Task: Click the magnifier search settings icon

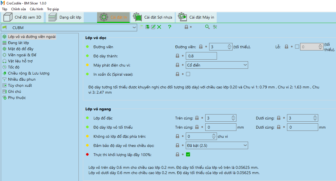Action: pyautogui.click(x=207, y=27)
